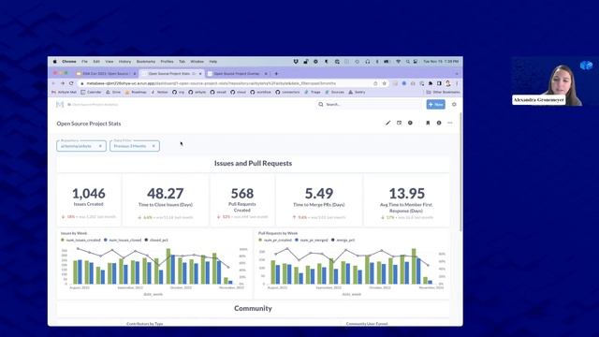Open Metabase settings gear icon
Screen dimensions: 599x337
tap(454, 104)
